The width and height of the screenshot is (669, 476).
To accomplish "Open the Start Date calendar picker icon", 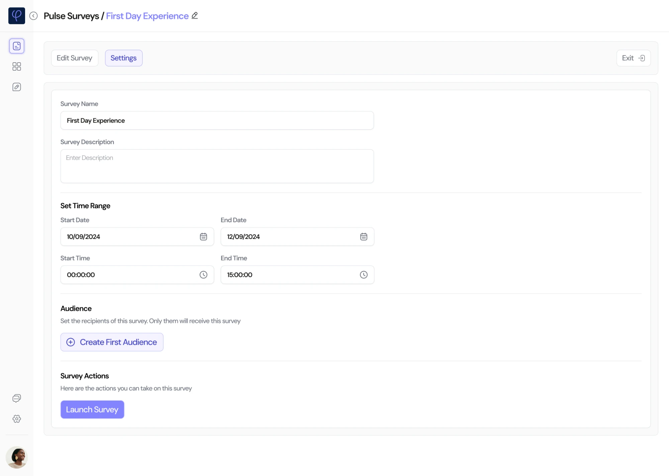I will pyautogui.click(x=203, y=237).
